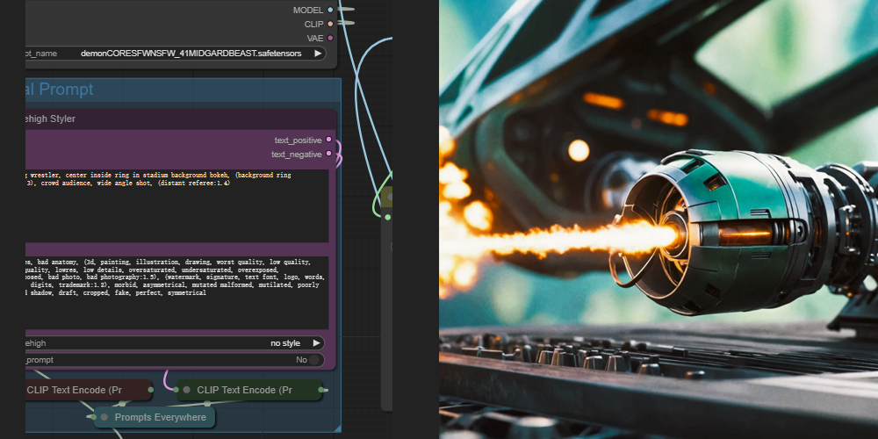Click the arrow beside no style
This screenshot has height=439, width=878.
point(316,343)
